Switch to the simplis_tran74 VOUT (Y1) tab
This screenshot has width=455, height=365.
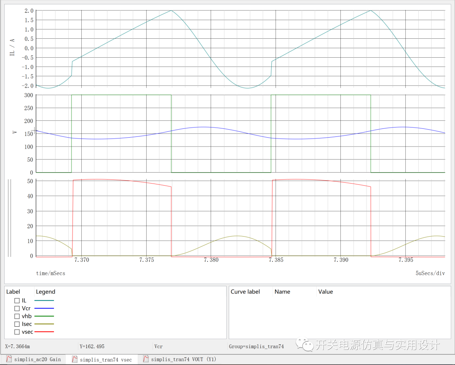click(179, 360)
